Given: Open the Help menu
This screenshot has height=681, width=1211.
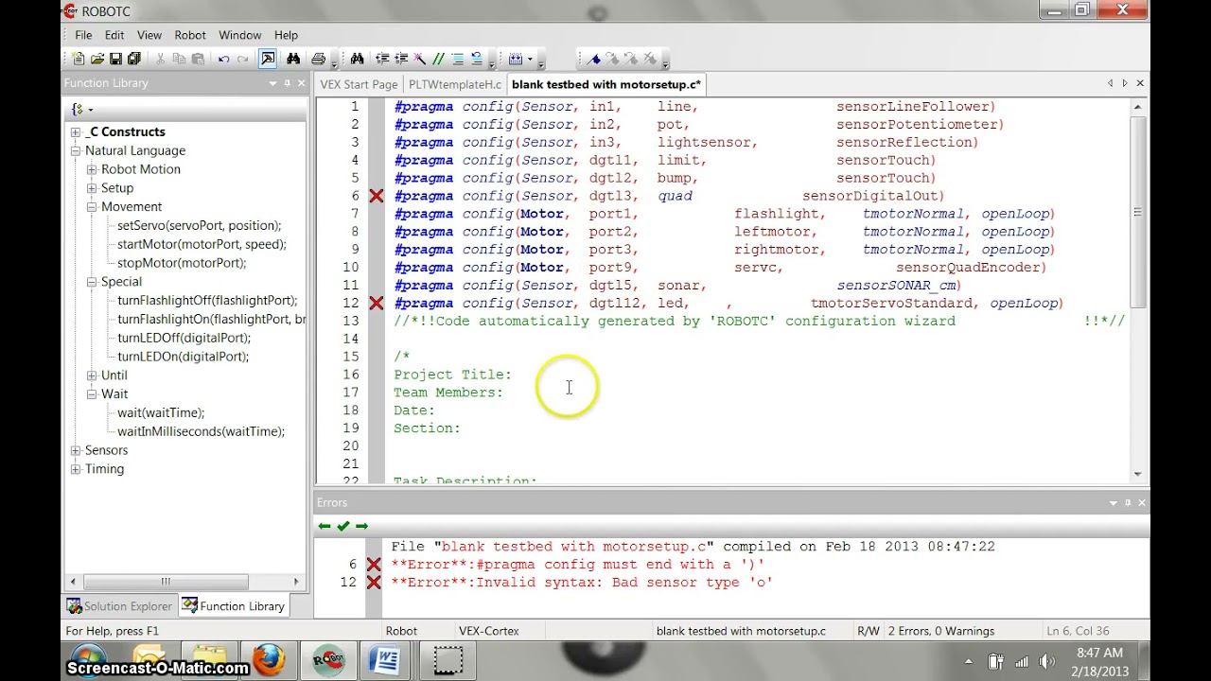Looking at the screenshot, I should pyautogui.click(x=286, y=35).
